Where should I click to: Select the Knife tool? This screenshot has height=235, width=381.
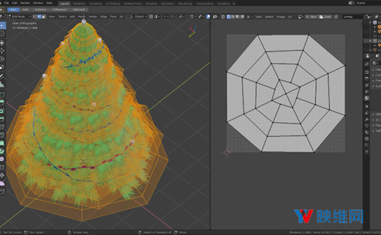click(x=2, y=134)
